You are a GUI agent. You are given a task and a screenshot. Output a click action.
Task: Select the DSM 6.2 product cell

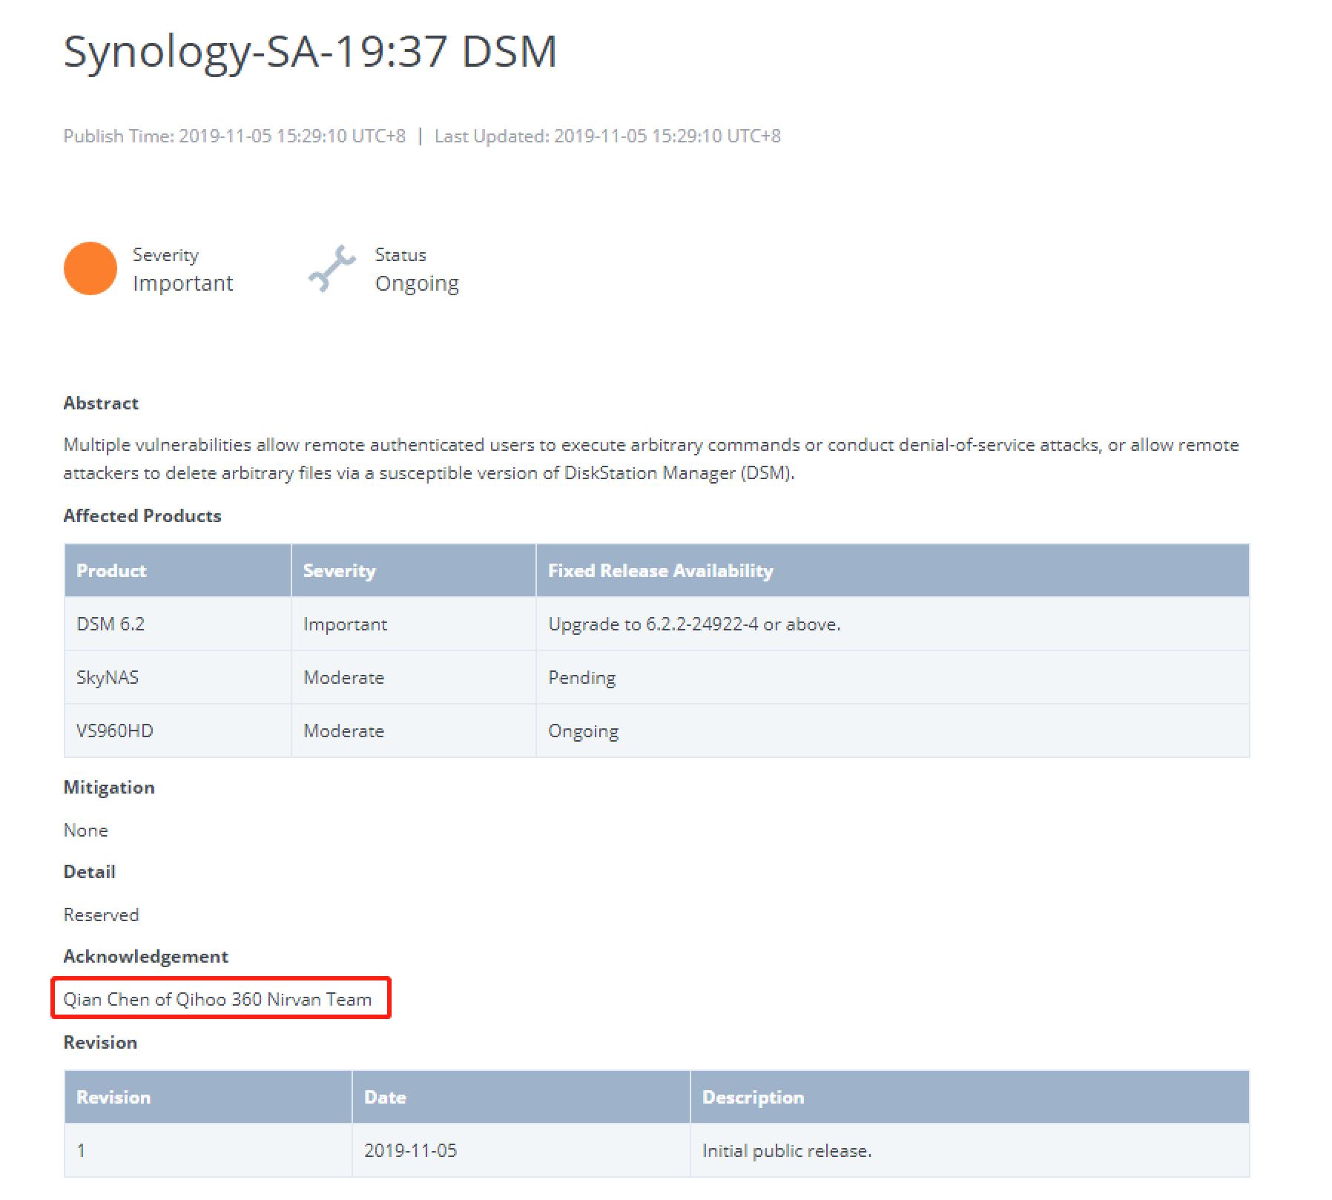(111, 624)
